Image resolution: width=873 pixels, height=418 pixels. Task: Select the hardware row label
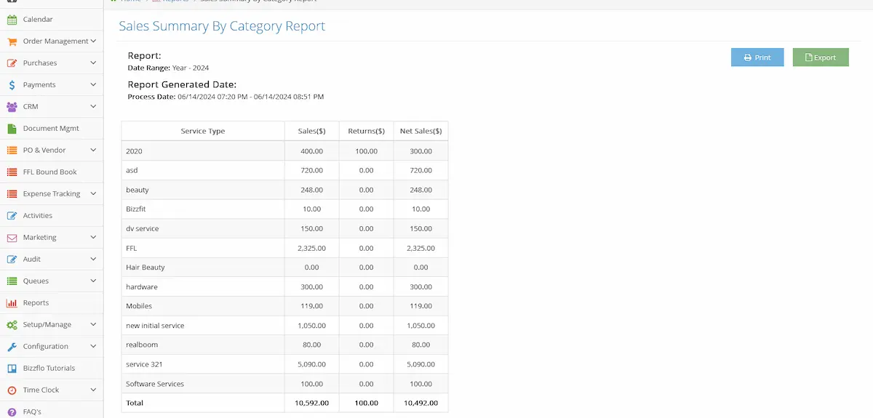click(141, 286)
